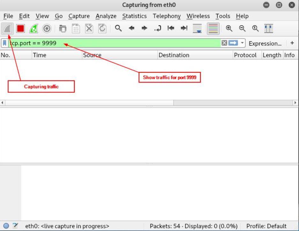The width and height of the screenshot is (299, 231).
Task: Open the Statistics menu
Action: [134, 16]
